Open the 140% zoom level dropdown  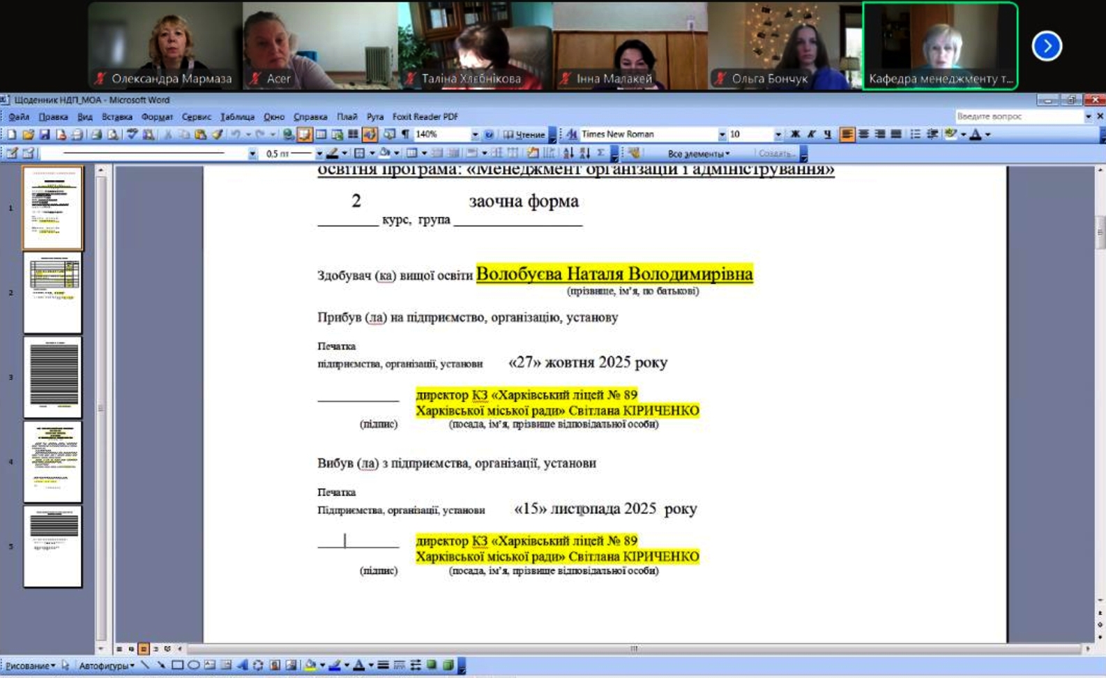(x=475, y=135)
